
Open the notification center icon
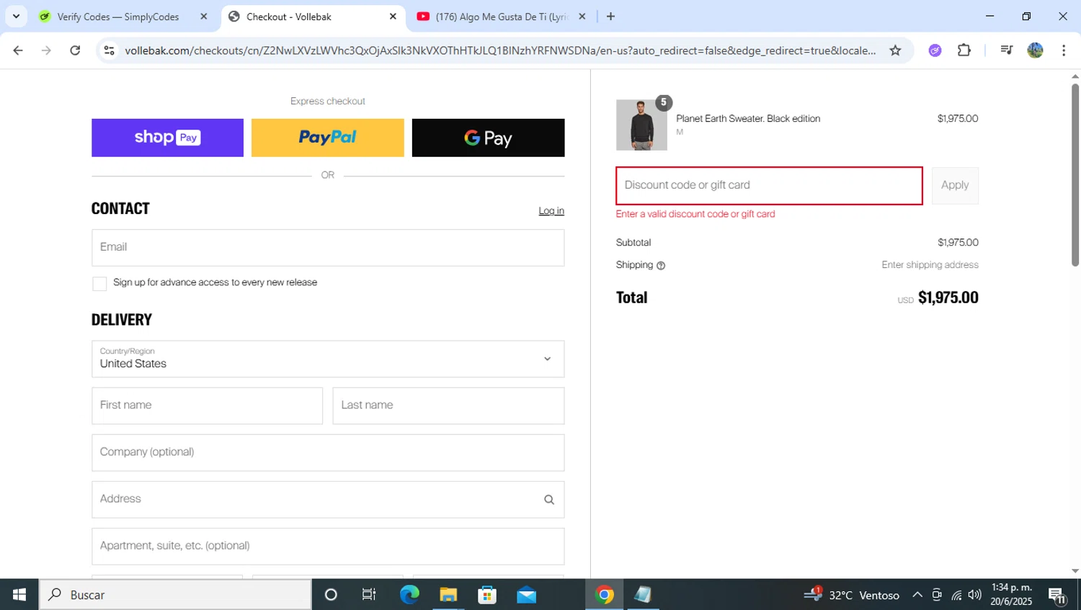coord(1058,595)
